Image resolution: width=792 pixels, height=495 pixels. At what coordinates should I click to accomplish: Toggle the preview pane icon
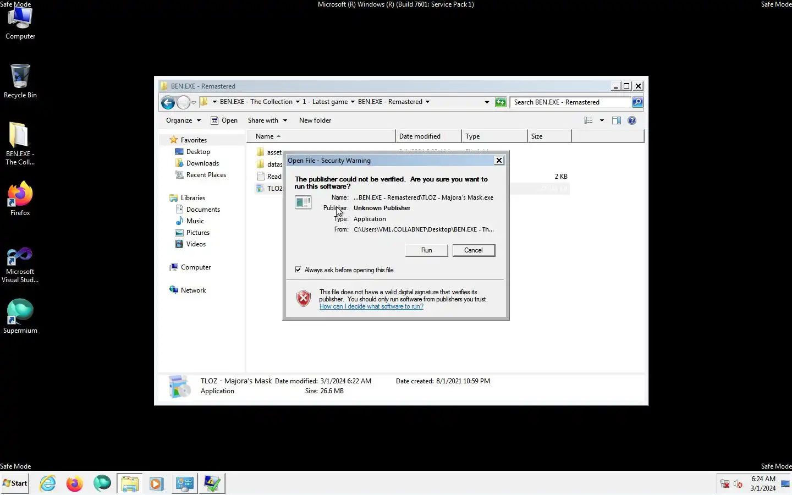pos(617,120)
